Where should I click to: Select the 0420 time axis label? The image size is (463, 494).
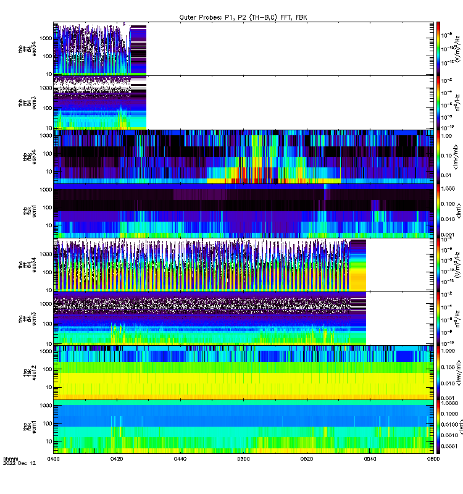click(x=117, y=459)
